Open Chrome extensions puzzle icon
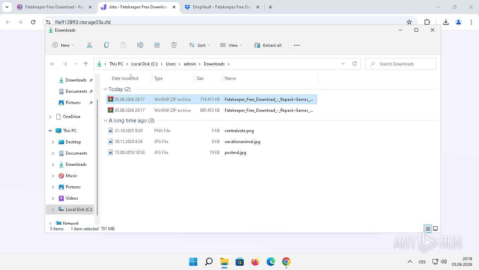Viewport: 479px width, 270px height. (x=427, y=22)
